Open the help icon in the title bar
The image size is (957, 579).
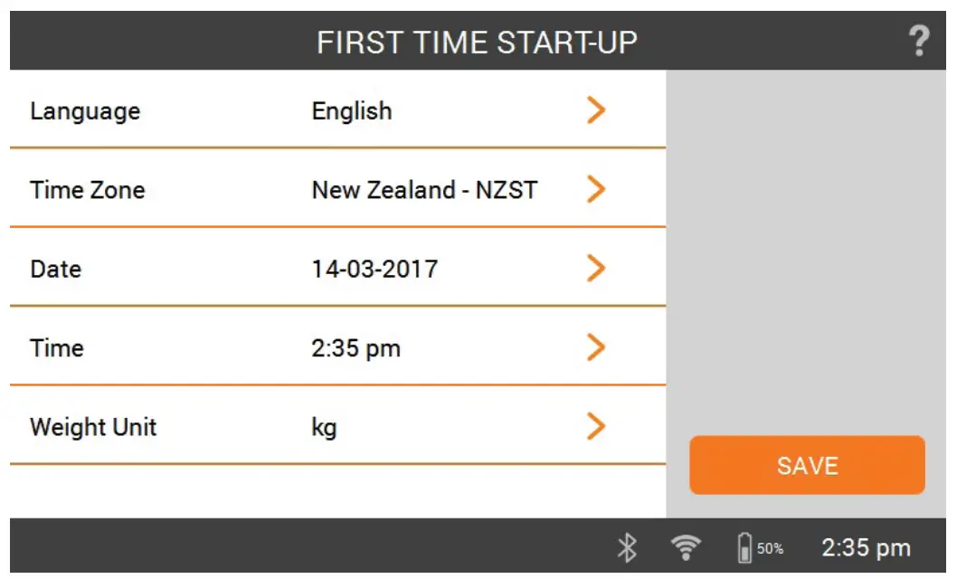[921, 41]
